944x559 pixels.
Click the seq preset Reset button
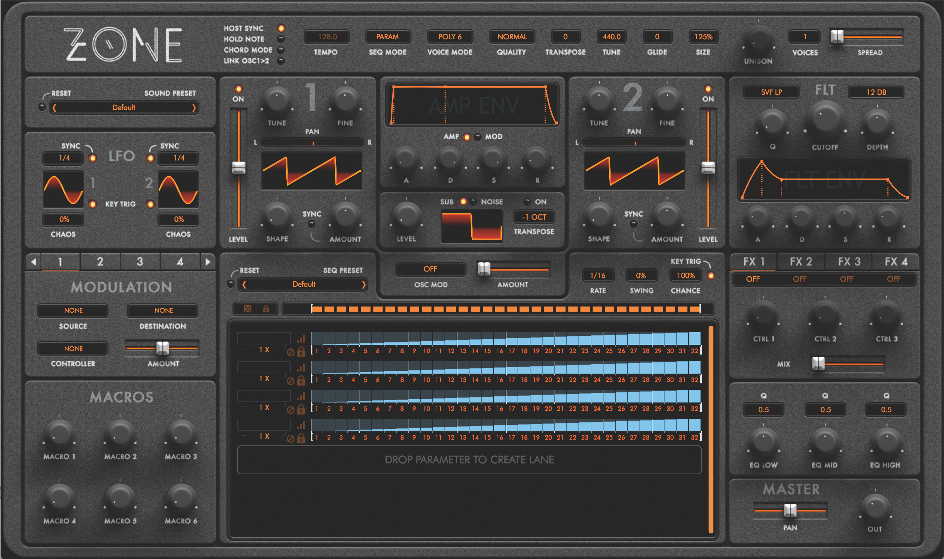pyautogui.click(x=231, y=283)
